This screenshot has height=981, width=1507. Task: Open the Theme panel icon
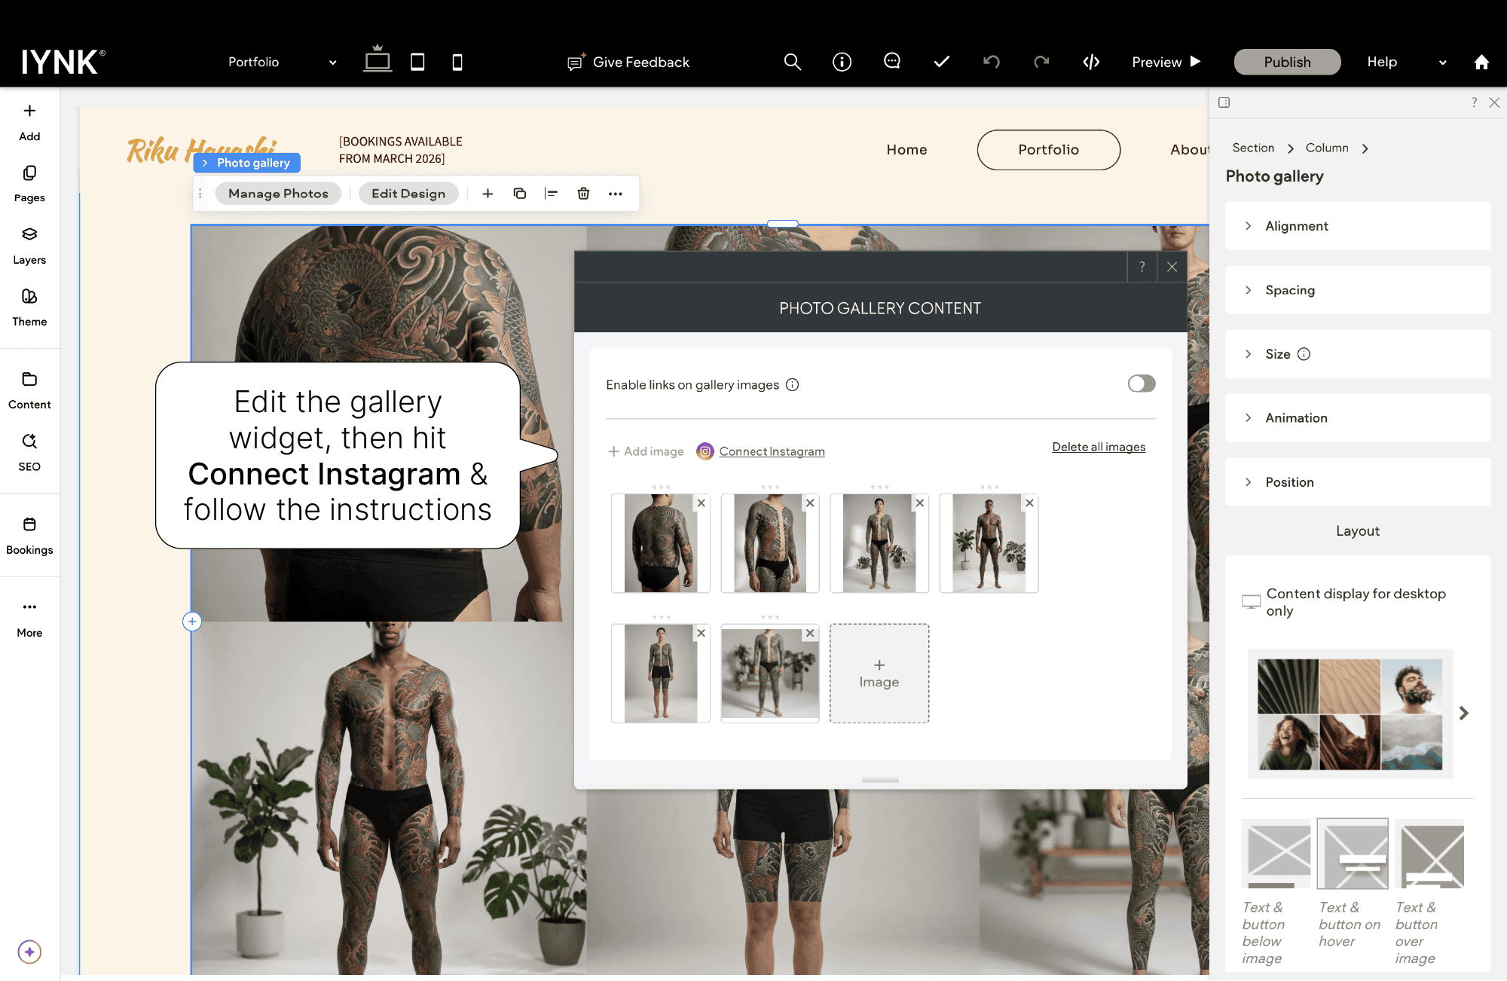[29, 307]
